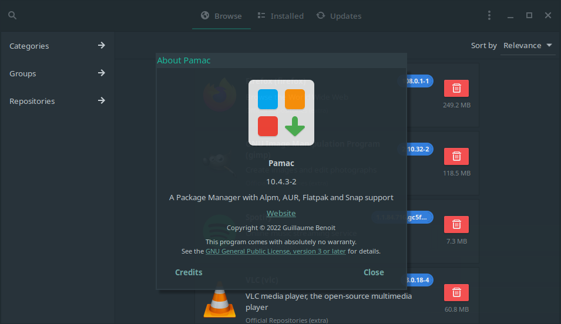561x324 pixels.
Task: Click the version text 10.4.3-2
Action: 281,182
